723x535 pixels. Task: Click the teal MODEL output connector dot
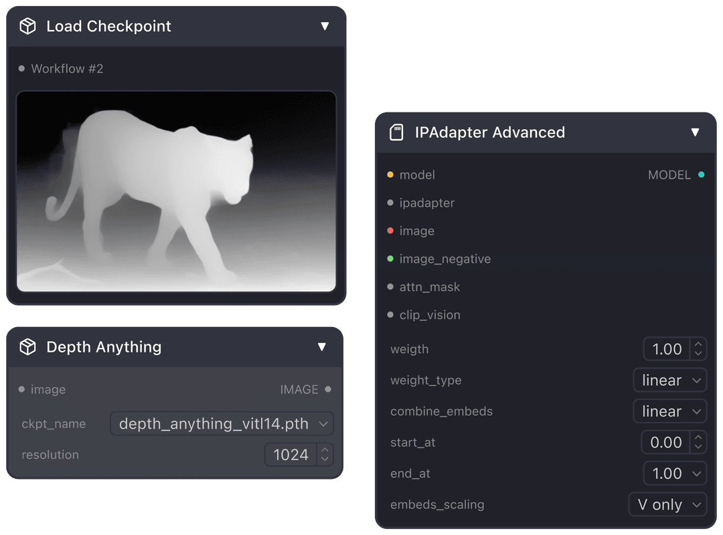(701, 175)
